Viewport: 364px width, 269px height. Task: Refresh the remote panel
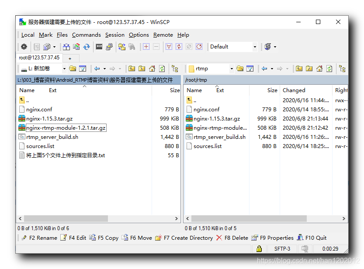(x=329, y=69)
